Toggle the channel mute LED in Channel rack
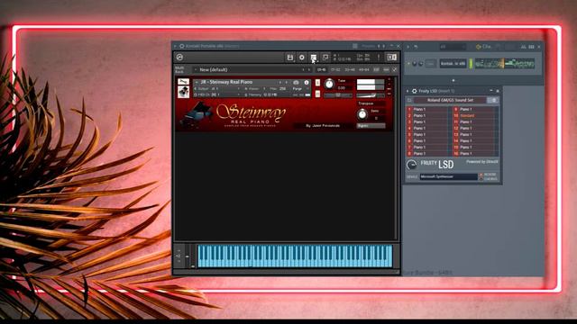 408,64
